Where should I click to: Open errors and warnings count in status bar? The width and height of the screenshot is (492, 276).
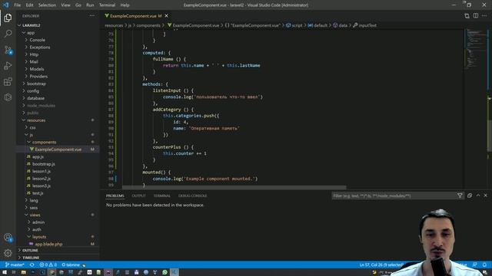(x=48, y=264)
